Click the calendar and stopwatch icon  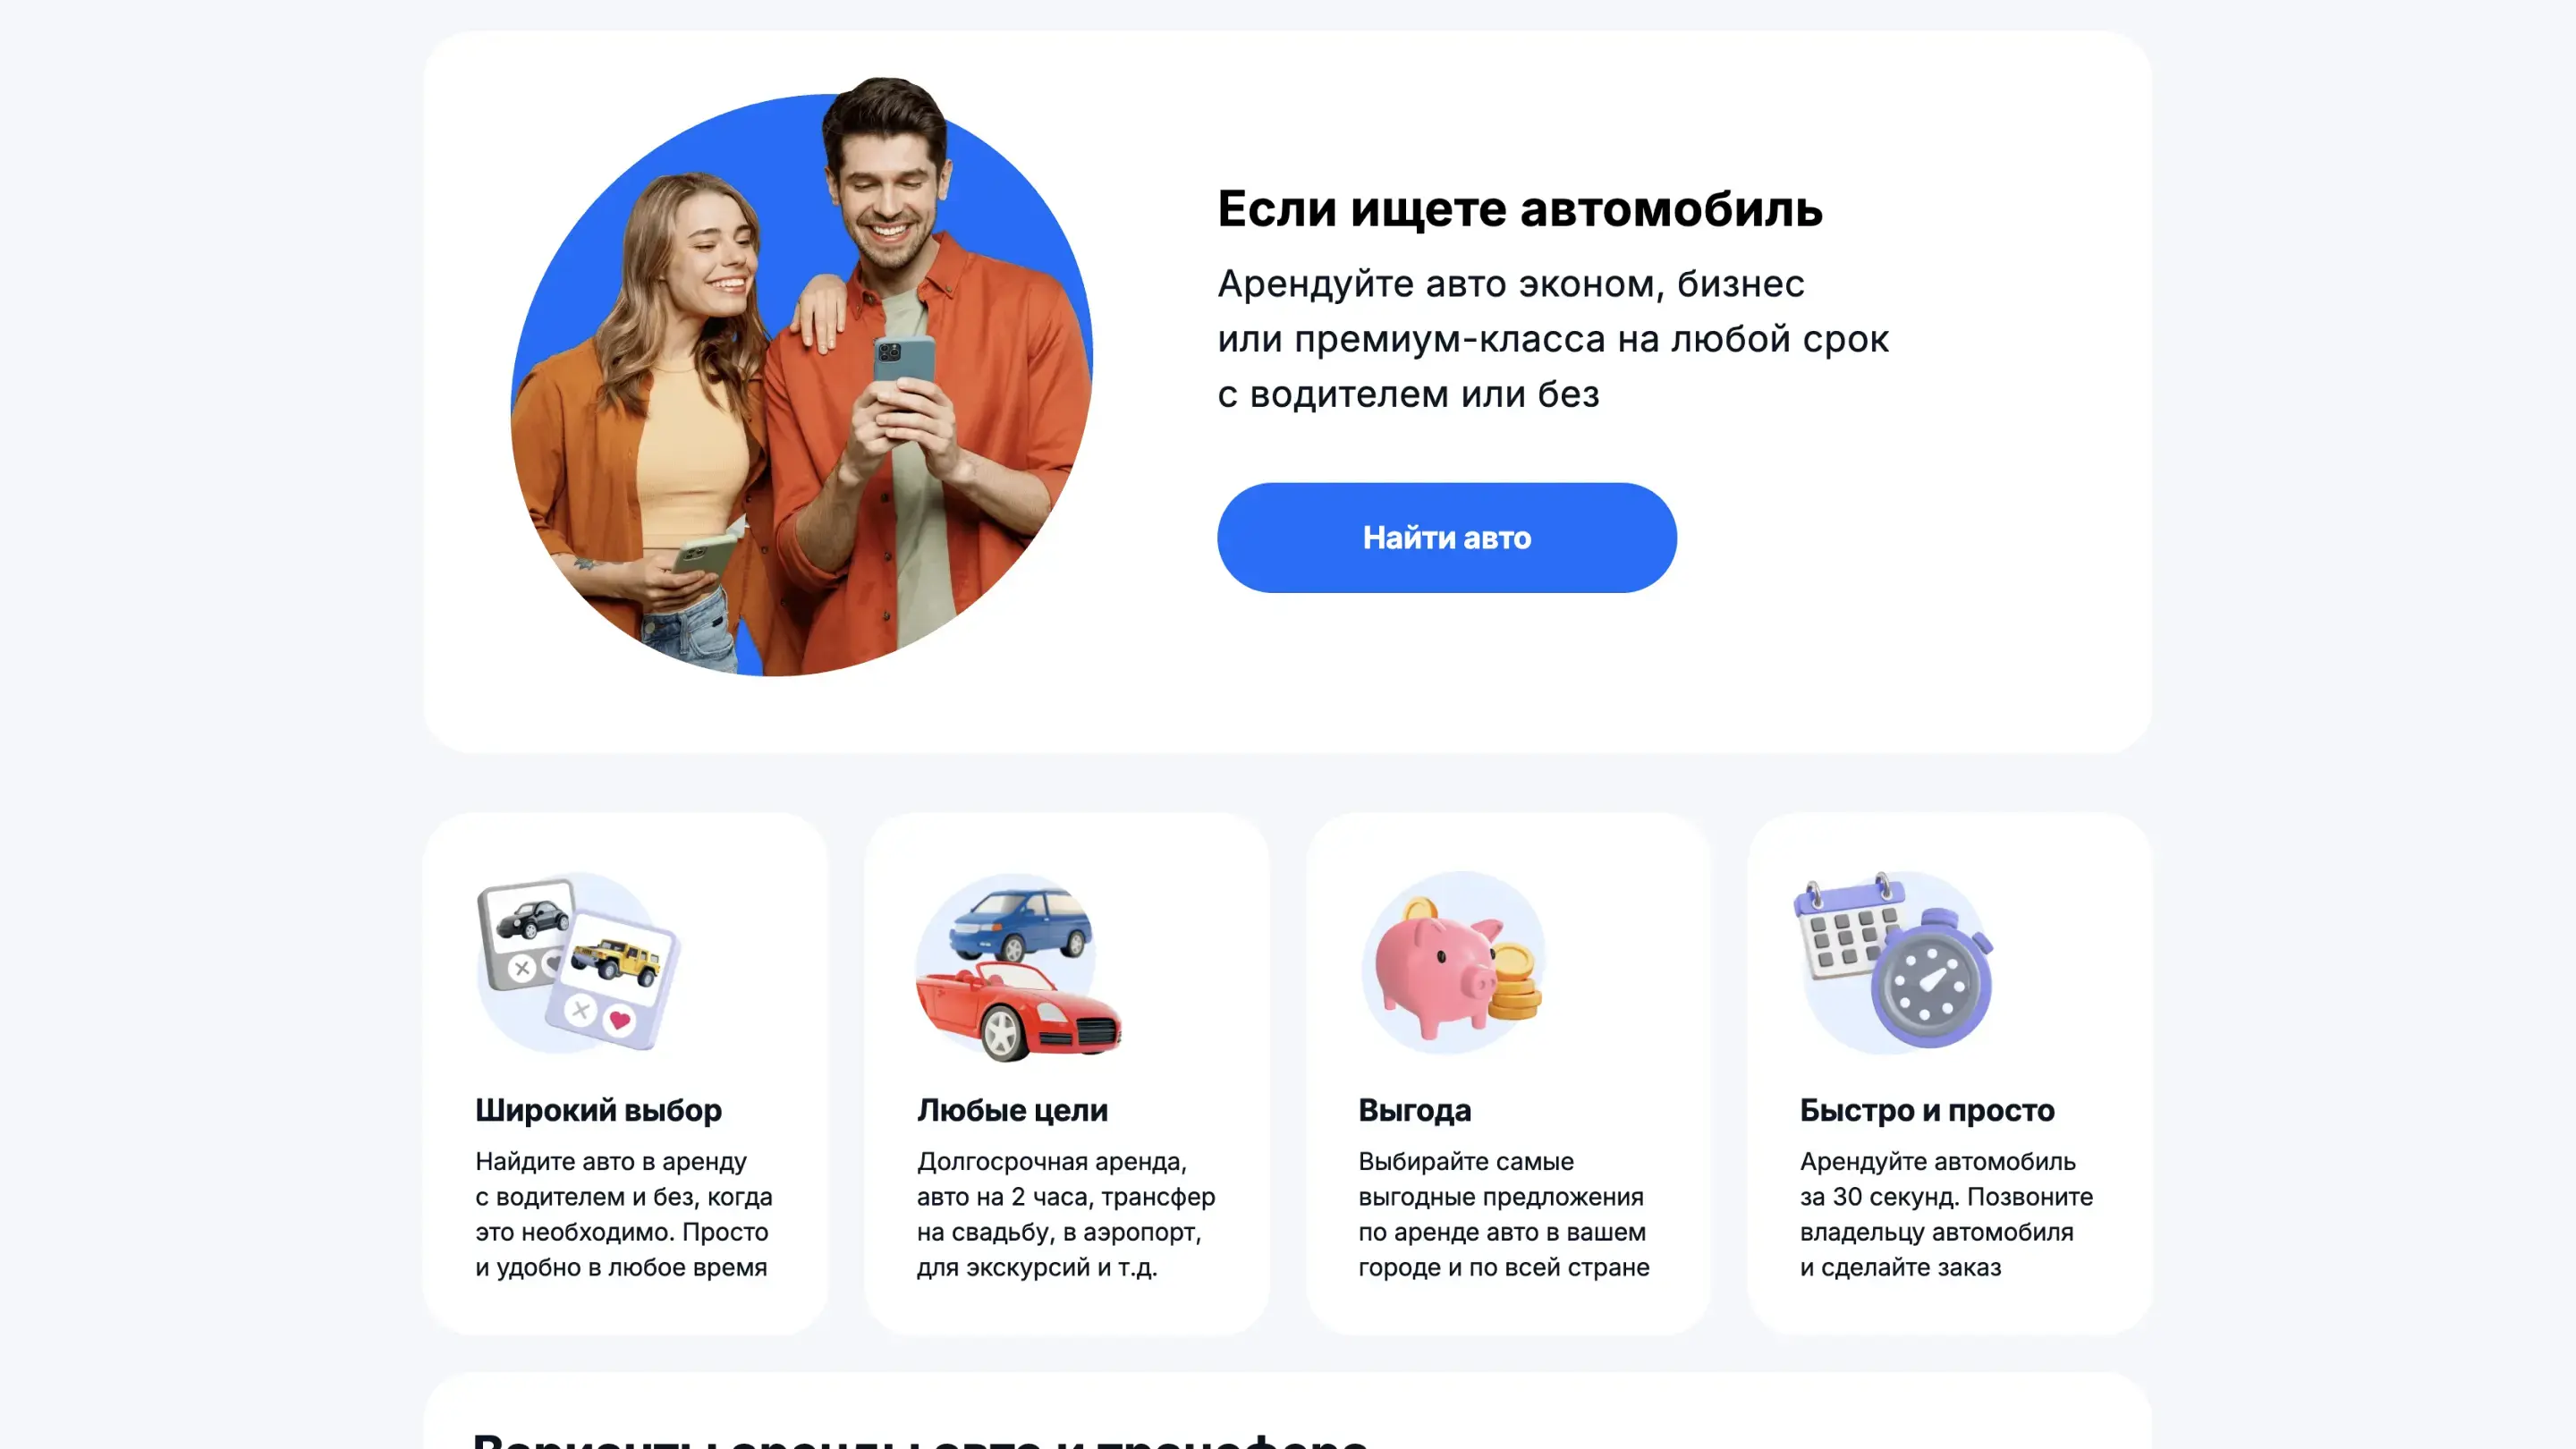[1894, 960]
